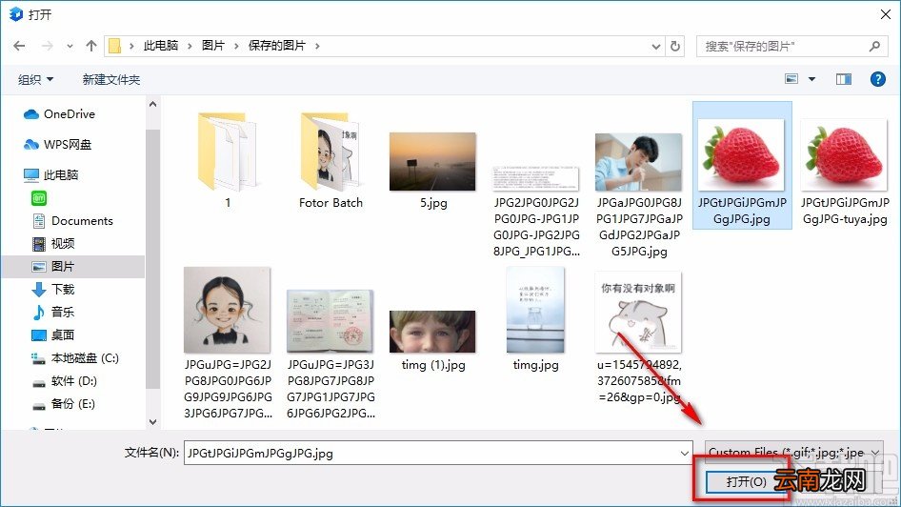Go back with the left arrow
The height and width of the screenshot is (507, 901).
coord(19,46)
